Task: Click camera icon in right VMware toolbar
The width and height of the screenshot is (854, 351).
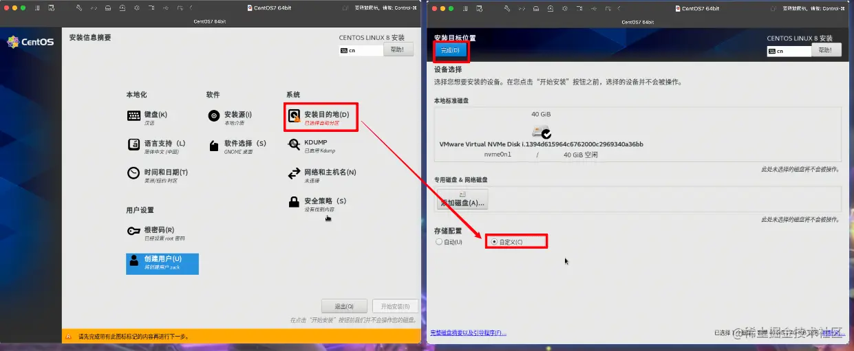Action: click(579, 8)
